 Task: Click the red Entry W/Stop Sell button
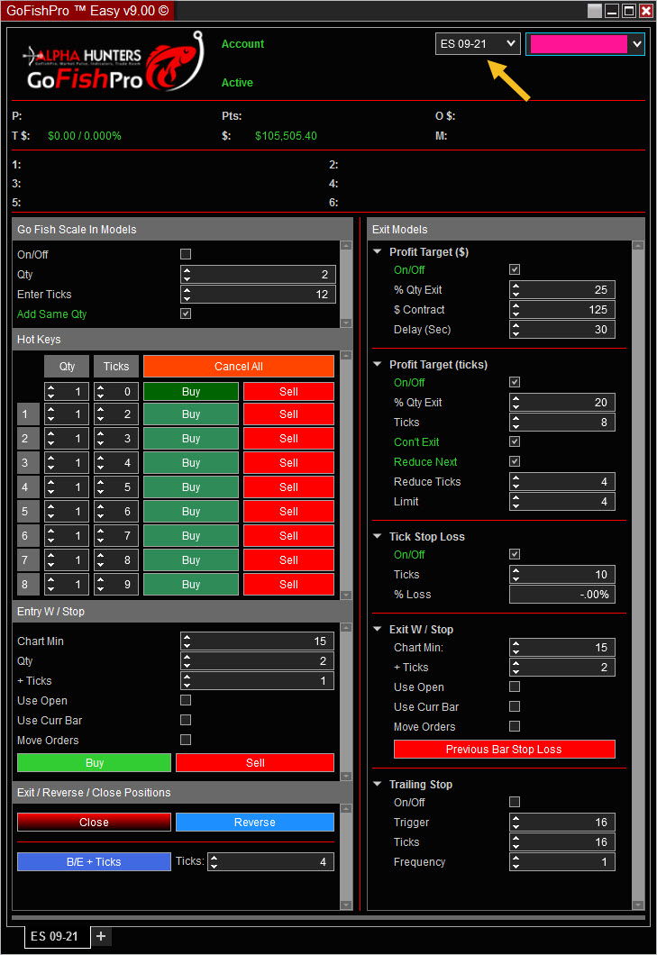[255, 763]
